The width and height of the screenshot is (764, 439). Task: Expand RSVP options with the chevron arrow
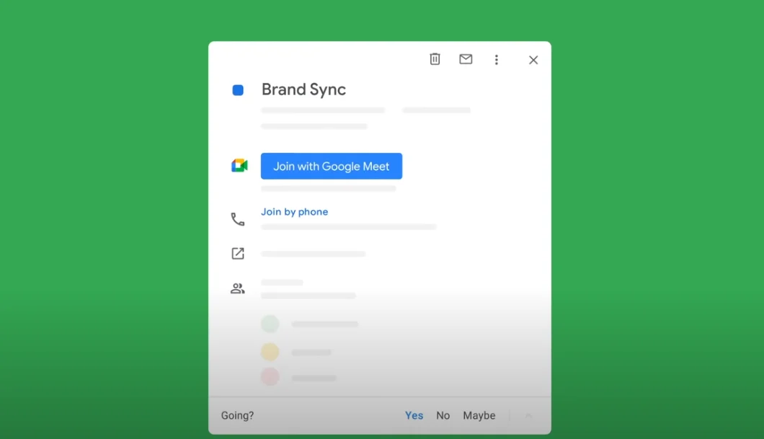click(x=528, y=415)
